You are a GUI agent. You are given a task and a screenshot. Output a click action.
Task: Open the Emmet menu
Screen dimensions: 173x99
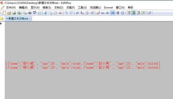[108, 8]
